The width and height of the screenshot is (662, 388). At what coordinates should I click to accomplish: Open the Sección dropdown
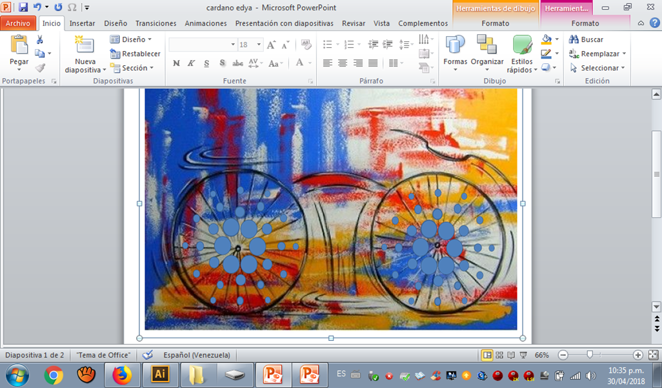pyautogui.click(x=132, y=68)
